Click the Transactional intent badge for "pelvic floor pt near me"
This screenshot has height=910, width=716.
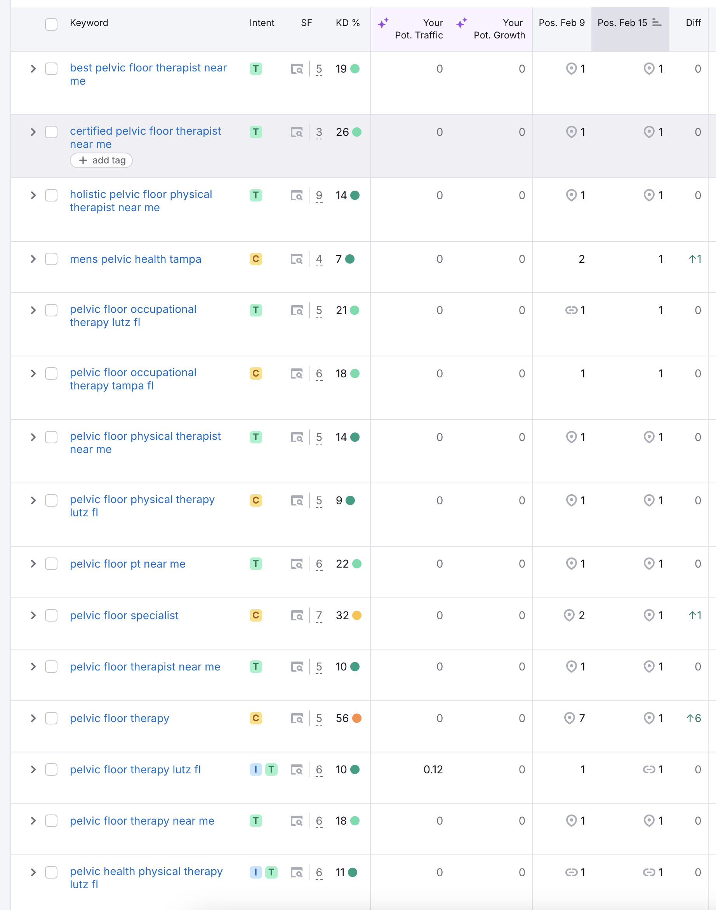pyautogui.click(x=255, y=564)
